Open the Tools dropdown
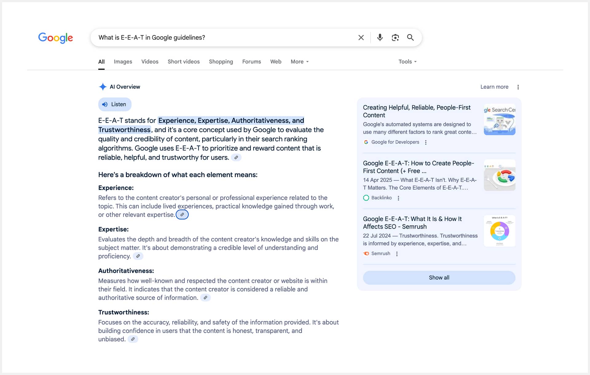Screen dimensions: 590x375 pyautogui.click(x=407, y=62)
